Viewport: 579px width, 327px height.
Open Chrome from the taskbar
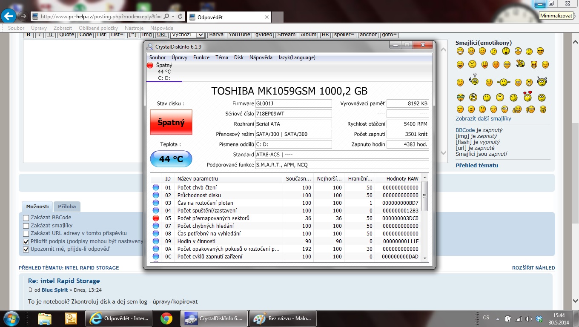point(166,318)
